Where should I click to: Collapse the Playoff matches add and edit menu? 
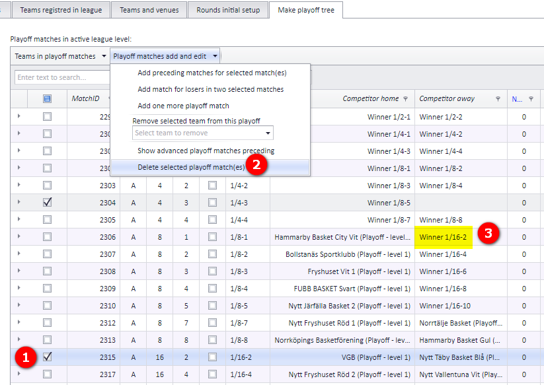pyautogui.click(x=165, y=56)
